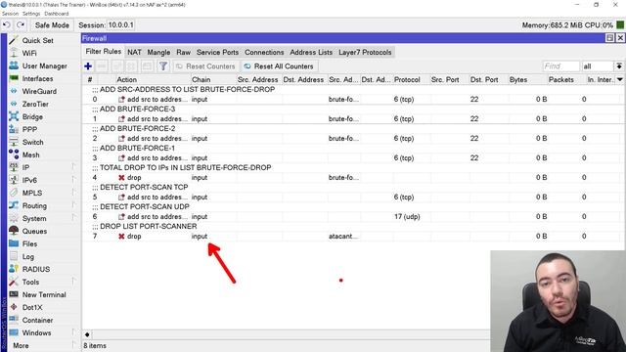Expand the More submenu

pos(74,344)
